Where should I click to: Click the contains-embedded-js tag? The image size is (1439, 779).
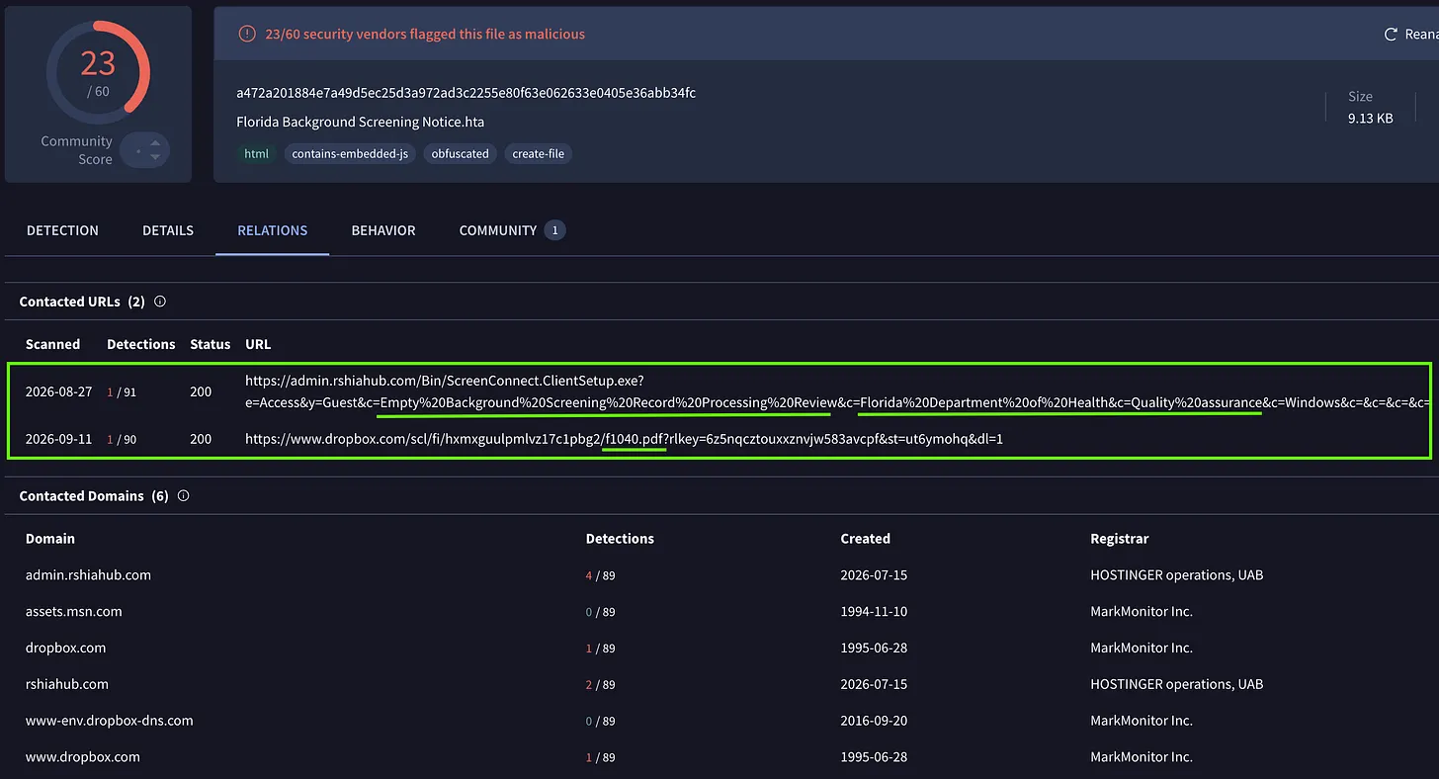coord(350,153)
